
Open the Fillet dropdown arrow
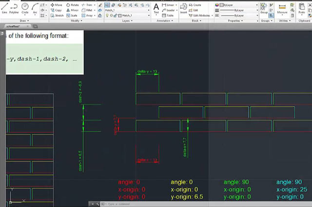(x=95, y=10)
